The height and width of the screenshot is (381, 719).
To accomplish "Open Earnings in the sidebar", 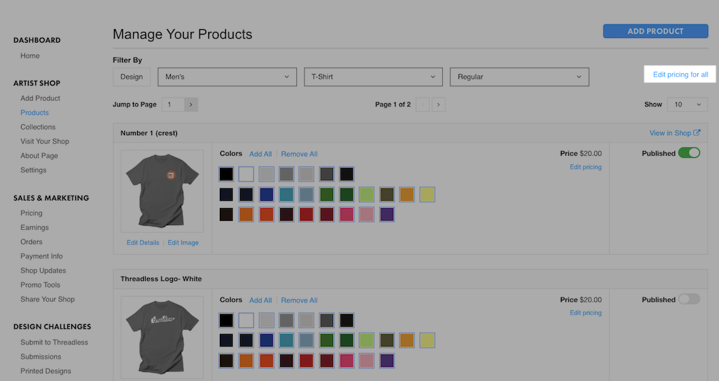I will click(35, 227).
